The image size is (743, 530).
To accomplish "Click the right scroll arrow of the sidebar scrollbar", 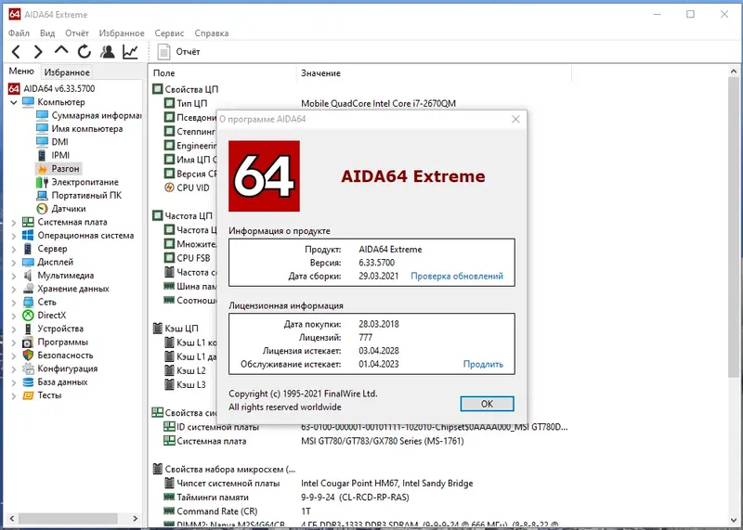I will tap(135, 518).
